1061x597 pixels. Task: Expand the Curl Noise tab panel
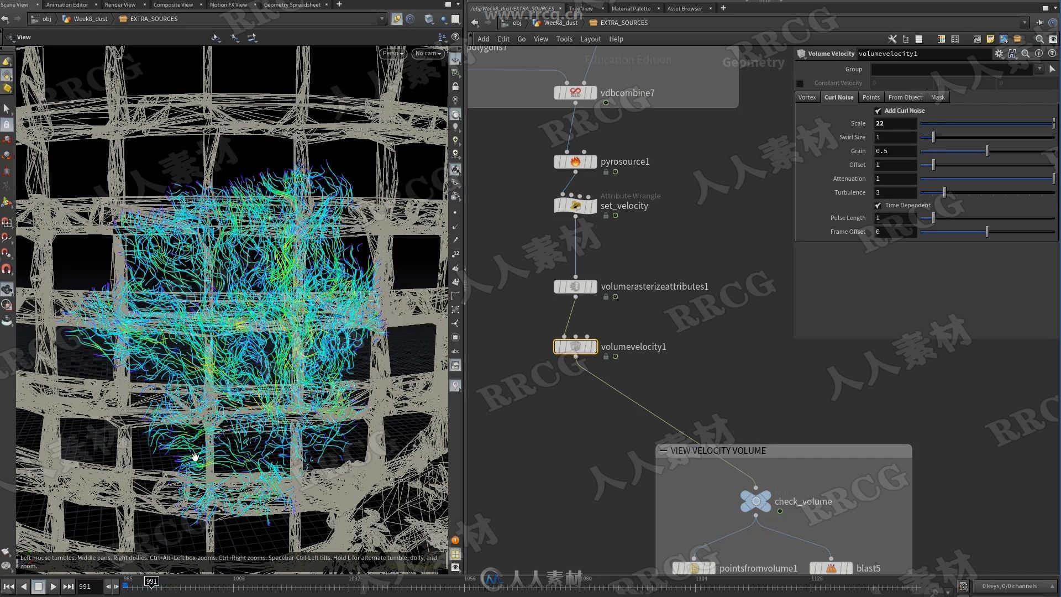[x=838, y=97]
